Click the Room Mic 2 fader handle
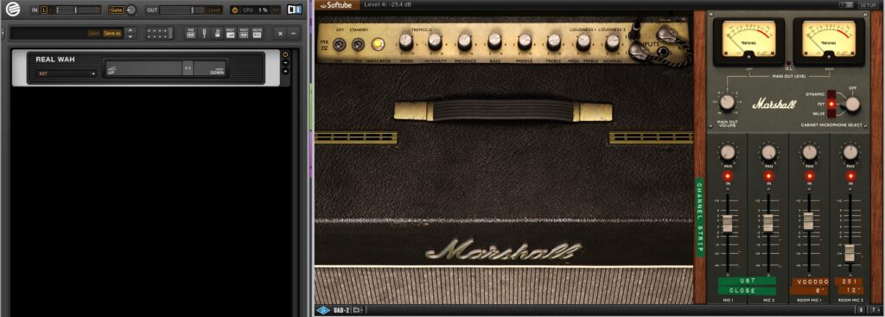This screenshot has height=317, width=885. pyautogui.click(x=850, y=253)
